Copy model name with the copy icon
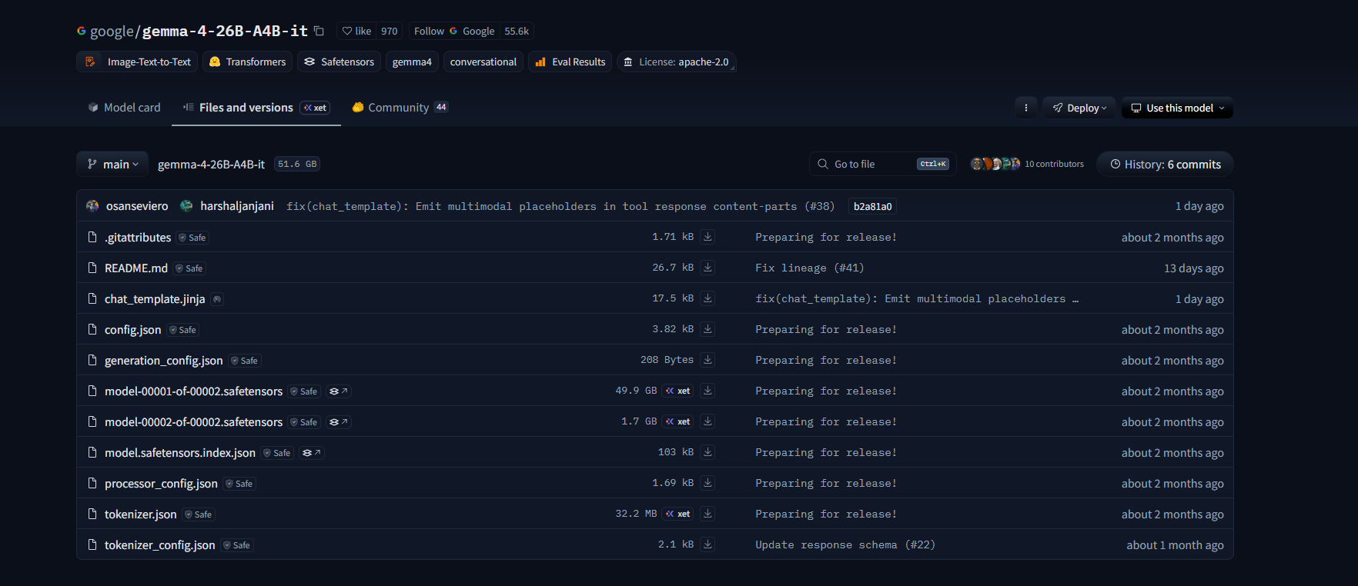This screenshot has height=586, width=1358. click(x=319, y=31)
